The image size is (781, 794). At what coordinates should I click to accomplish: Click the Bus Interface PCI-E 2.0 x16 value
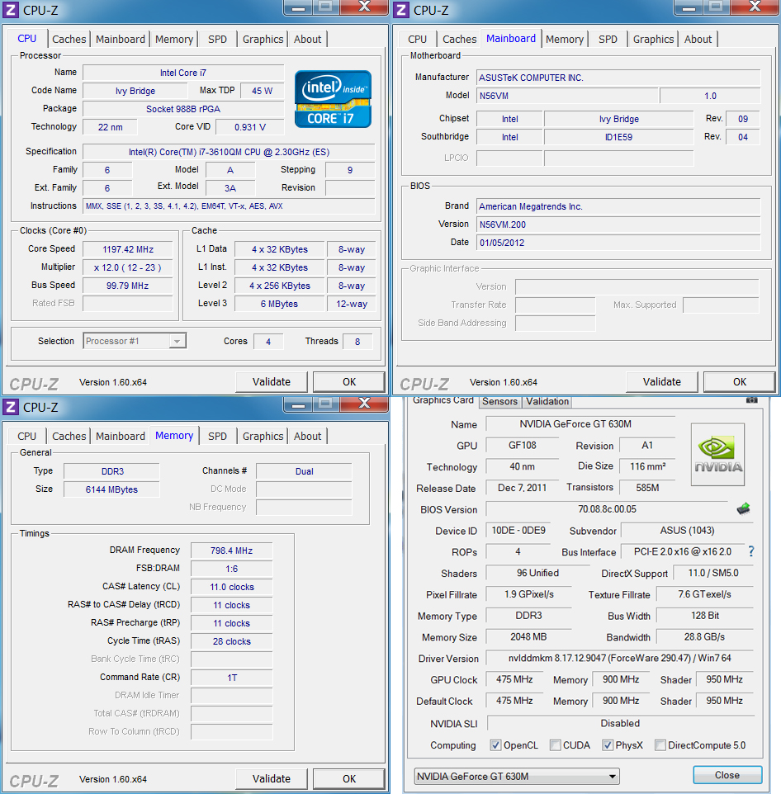(682, 551)
